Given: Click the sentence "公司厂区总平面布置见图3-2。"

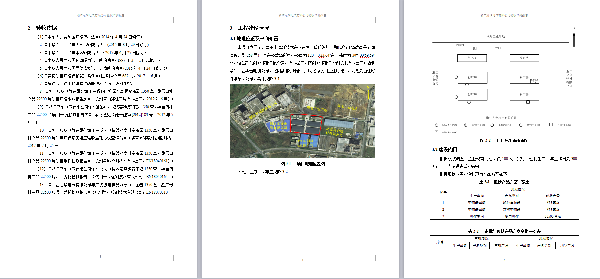Looking at the screenshot, I should click(264, 172).
